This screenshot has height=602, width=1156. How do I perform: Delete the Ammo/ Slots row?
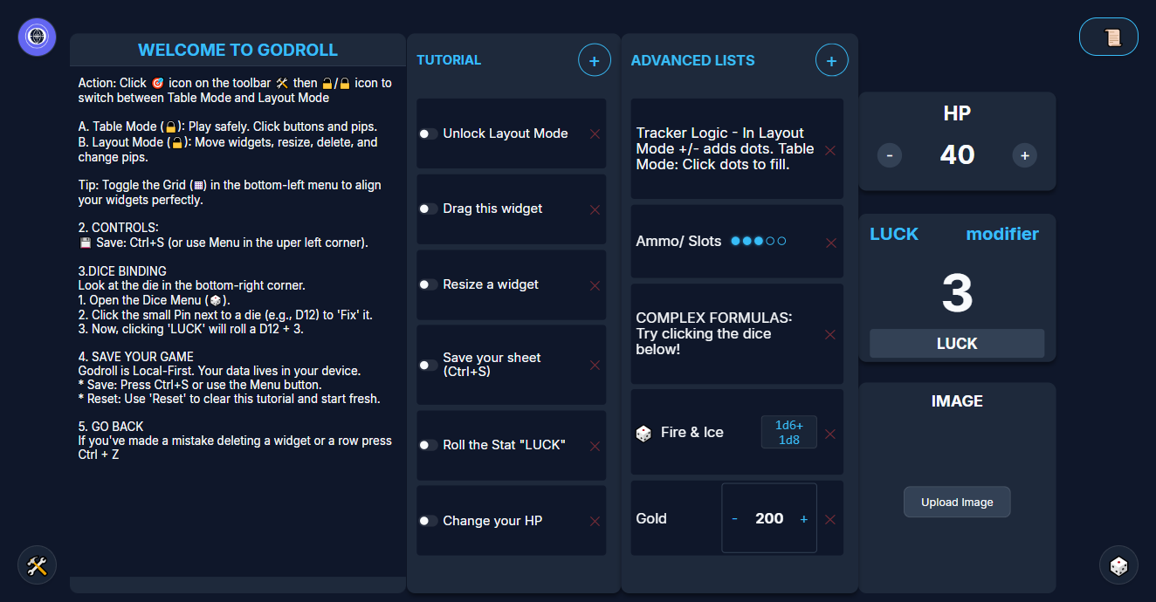pyautogui.click(x=830, y=242)
